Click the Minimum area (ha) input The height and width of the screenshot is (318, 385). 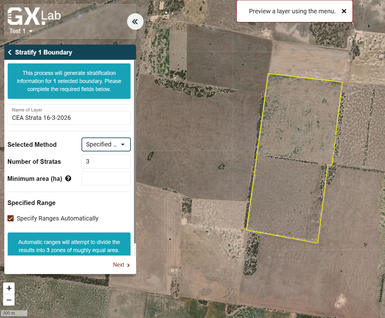pyautogui.click(x=106, y=179)
